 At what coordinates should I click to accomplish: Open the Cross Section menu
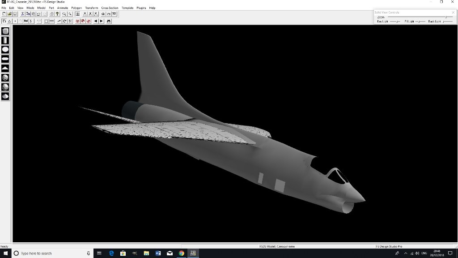[110, 8]
